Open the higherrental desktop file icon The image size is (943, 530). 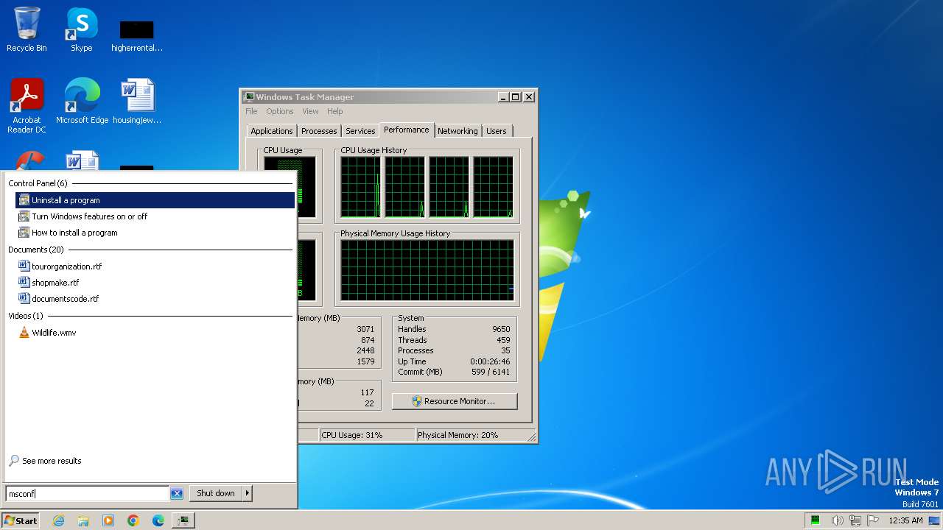click(137, 36)
